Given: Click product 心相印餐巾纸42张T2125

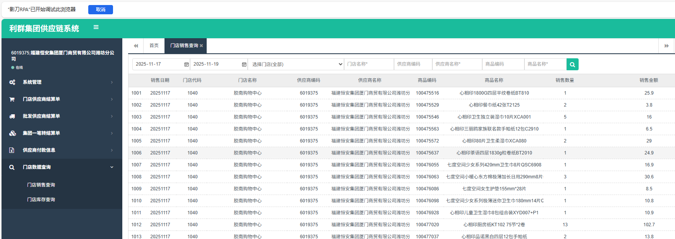Looking at the screenshot, I should pyautogui.click(x=494, y=105).
